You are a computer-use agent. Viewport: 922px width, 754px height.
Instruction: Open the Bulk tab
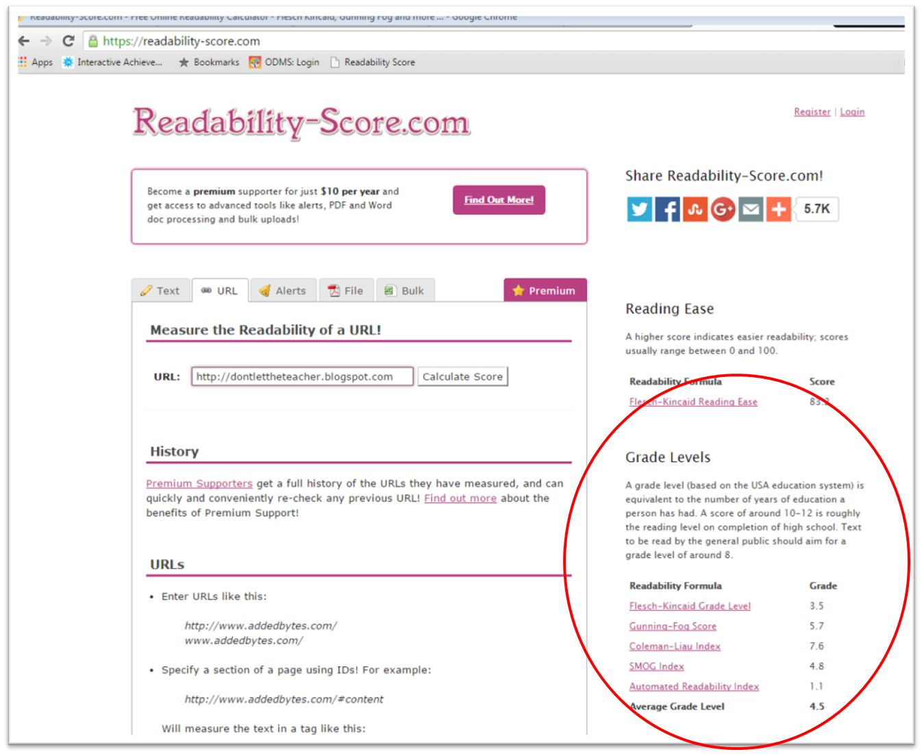(405, 291)
